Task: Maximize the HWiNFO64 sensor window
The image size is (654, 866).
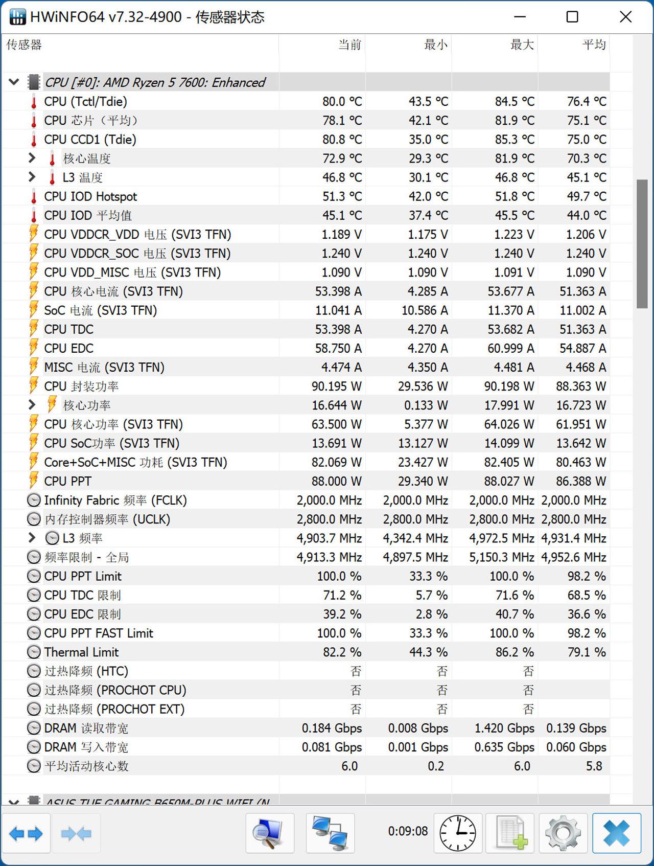Action: pos(572,17)
